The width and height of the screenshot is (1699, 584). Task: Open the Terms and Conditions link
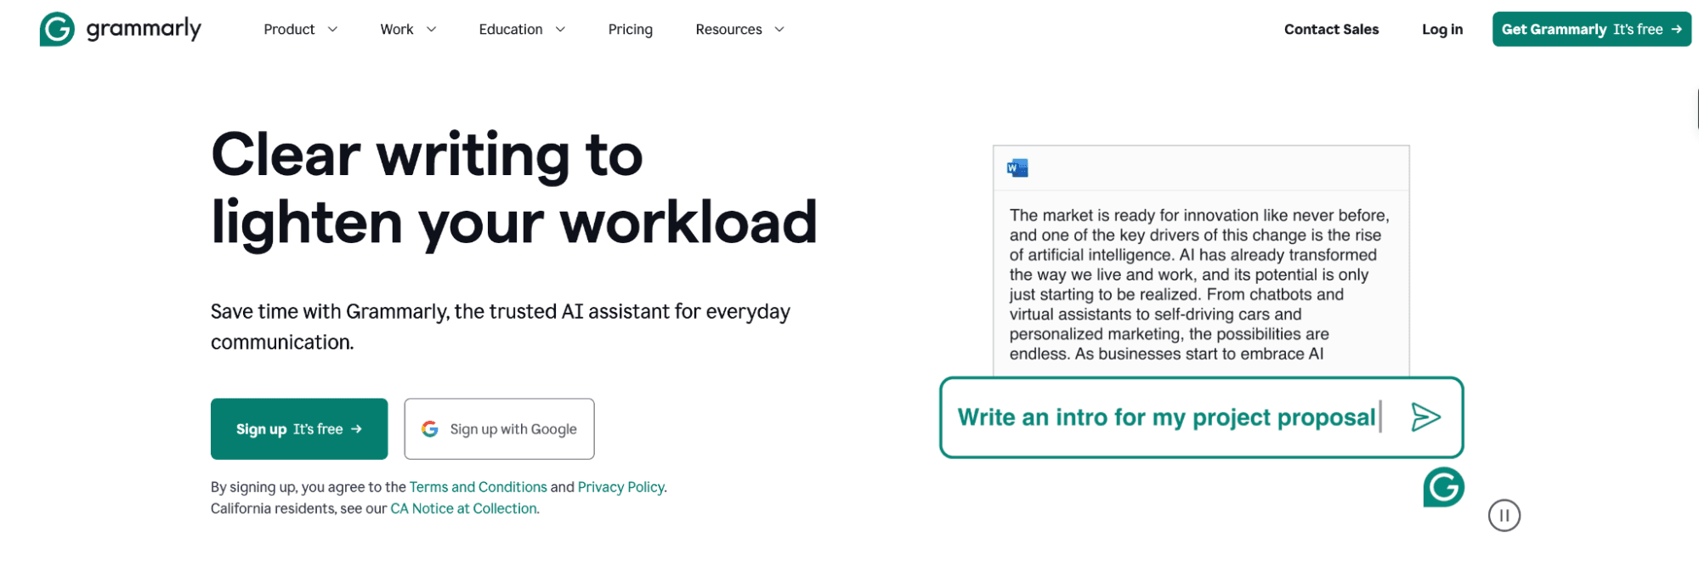tap(478, 487)
